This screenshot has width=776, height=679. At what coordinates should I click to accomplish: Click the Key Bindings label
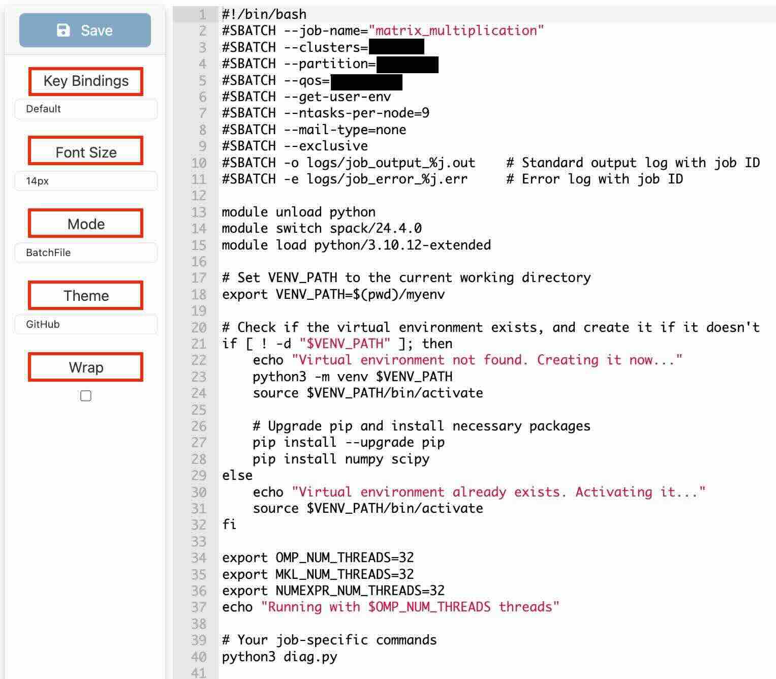(86, 81)
